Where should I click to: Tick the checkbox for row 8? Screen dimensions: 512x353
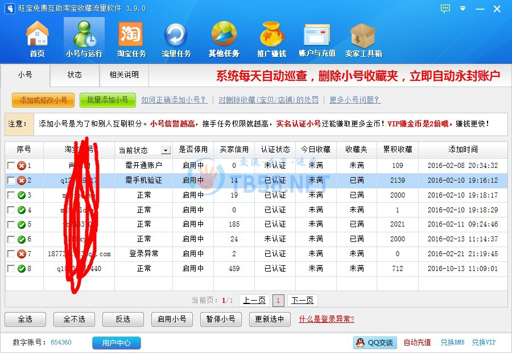tap(11, 268)
